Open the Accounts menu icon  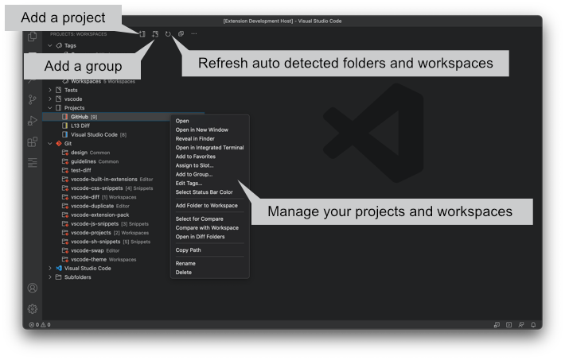tap(33, 288)
